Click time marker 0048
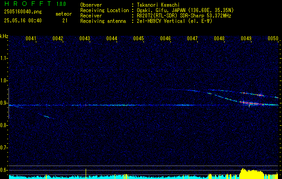Image resolution: width=282 pixels, height=179 pixels. tap(219, 38)
